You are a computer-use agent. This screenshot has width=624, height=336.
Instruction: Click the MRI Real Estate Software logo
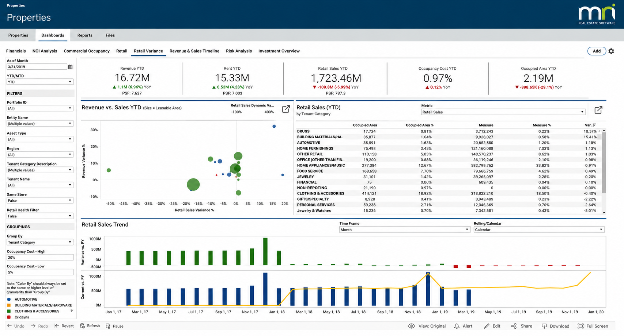click(597, 14)
